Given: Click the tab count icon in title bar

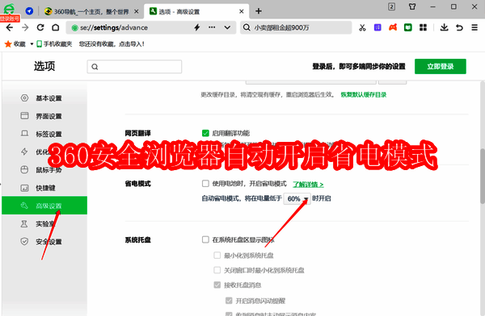Looking at the screenshot, I should (391, 6).
